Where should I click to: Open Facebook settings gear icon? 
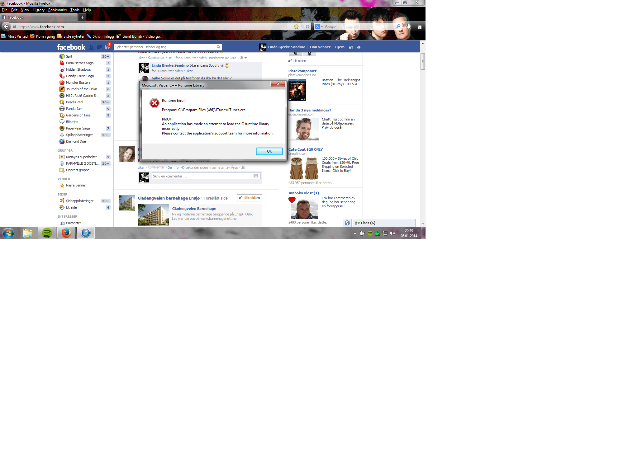point(359,47)
